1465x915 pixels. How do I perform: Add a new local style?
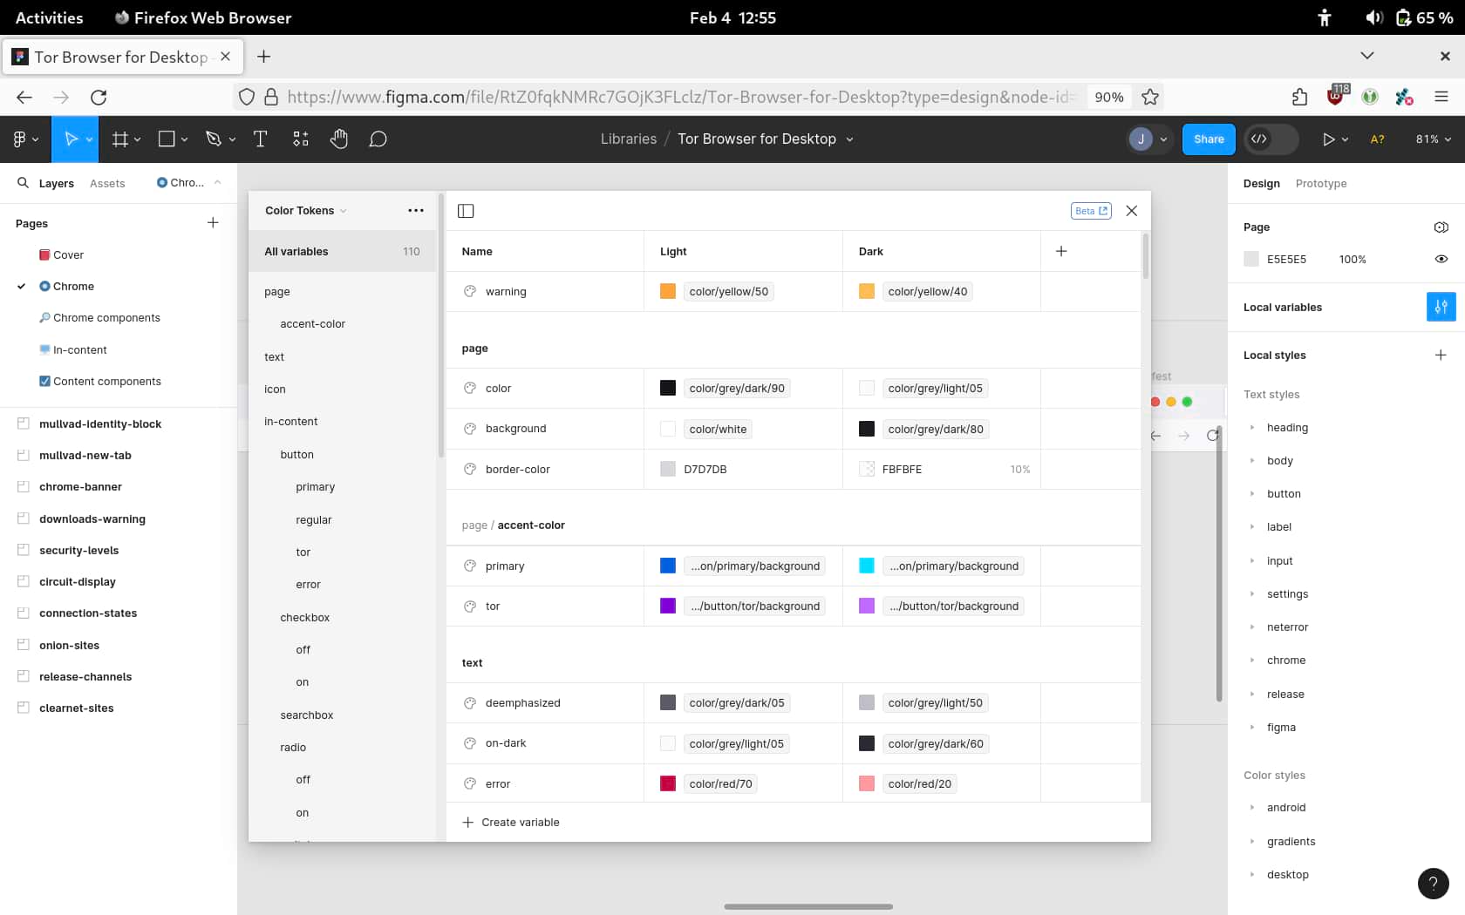(x=1441, y=356)
